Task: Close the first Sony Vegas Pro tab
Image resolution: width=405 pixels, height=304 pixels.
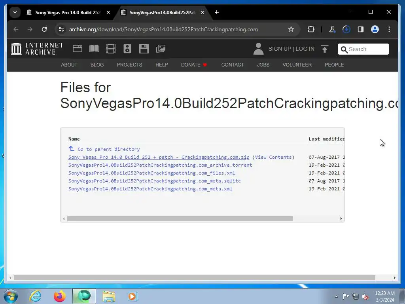Action: coord(108,12)
